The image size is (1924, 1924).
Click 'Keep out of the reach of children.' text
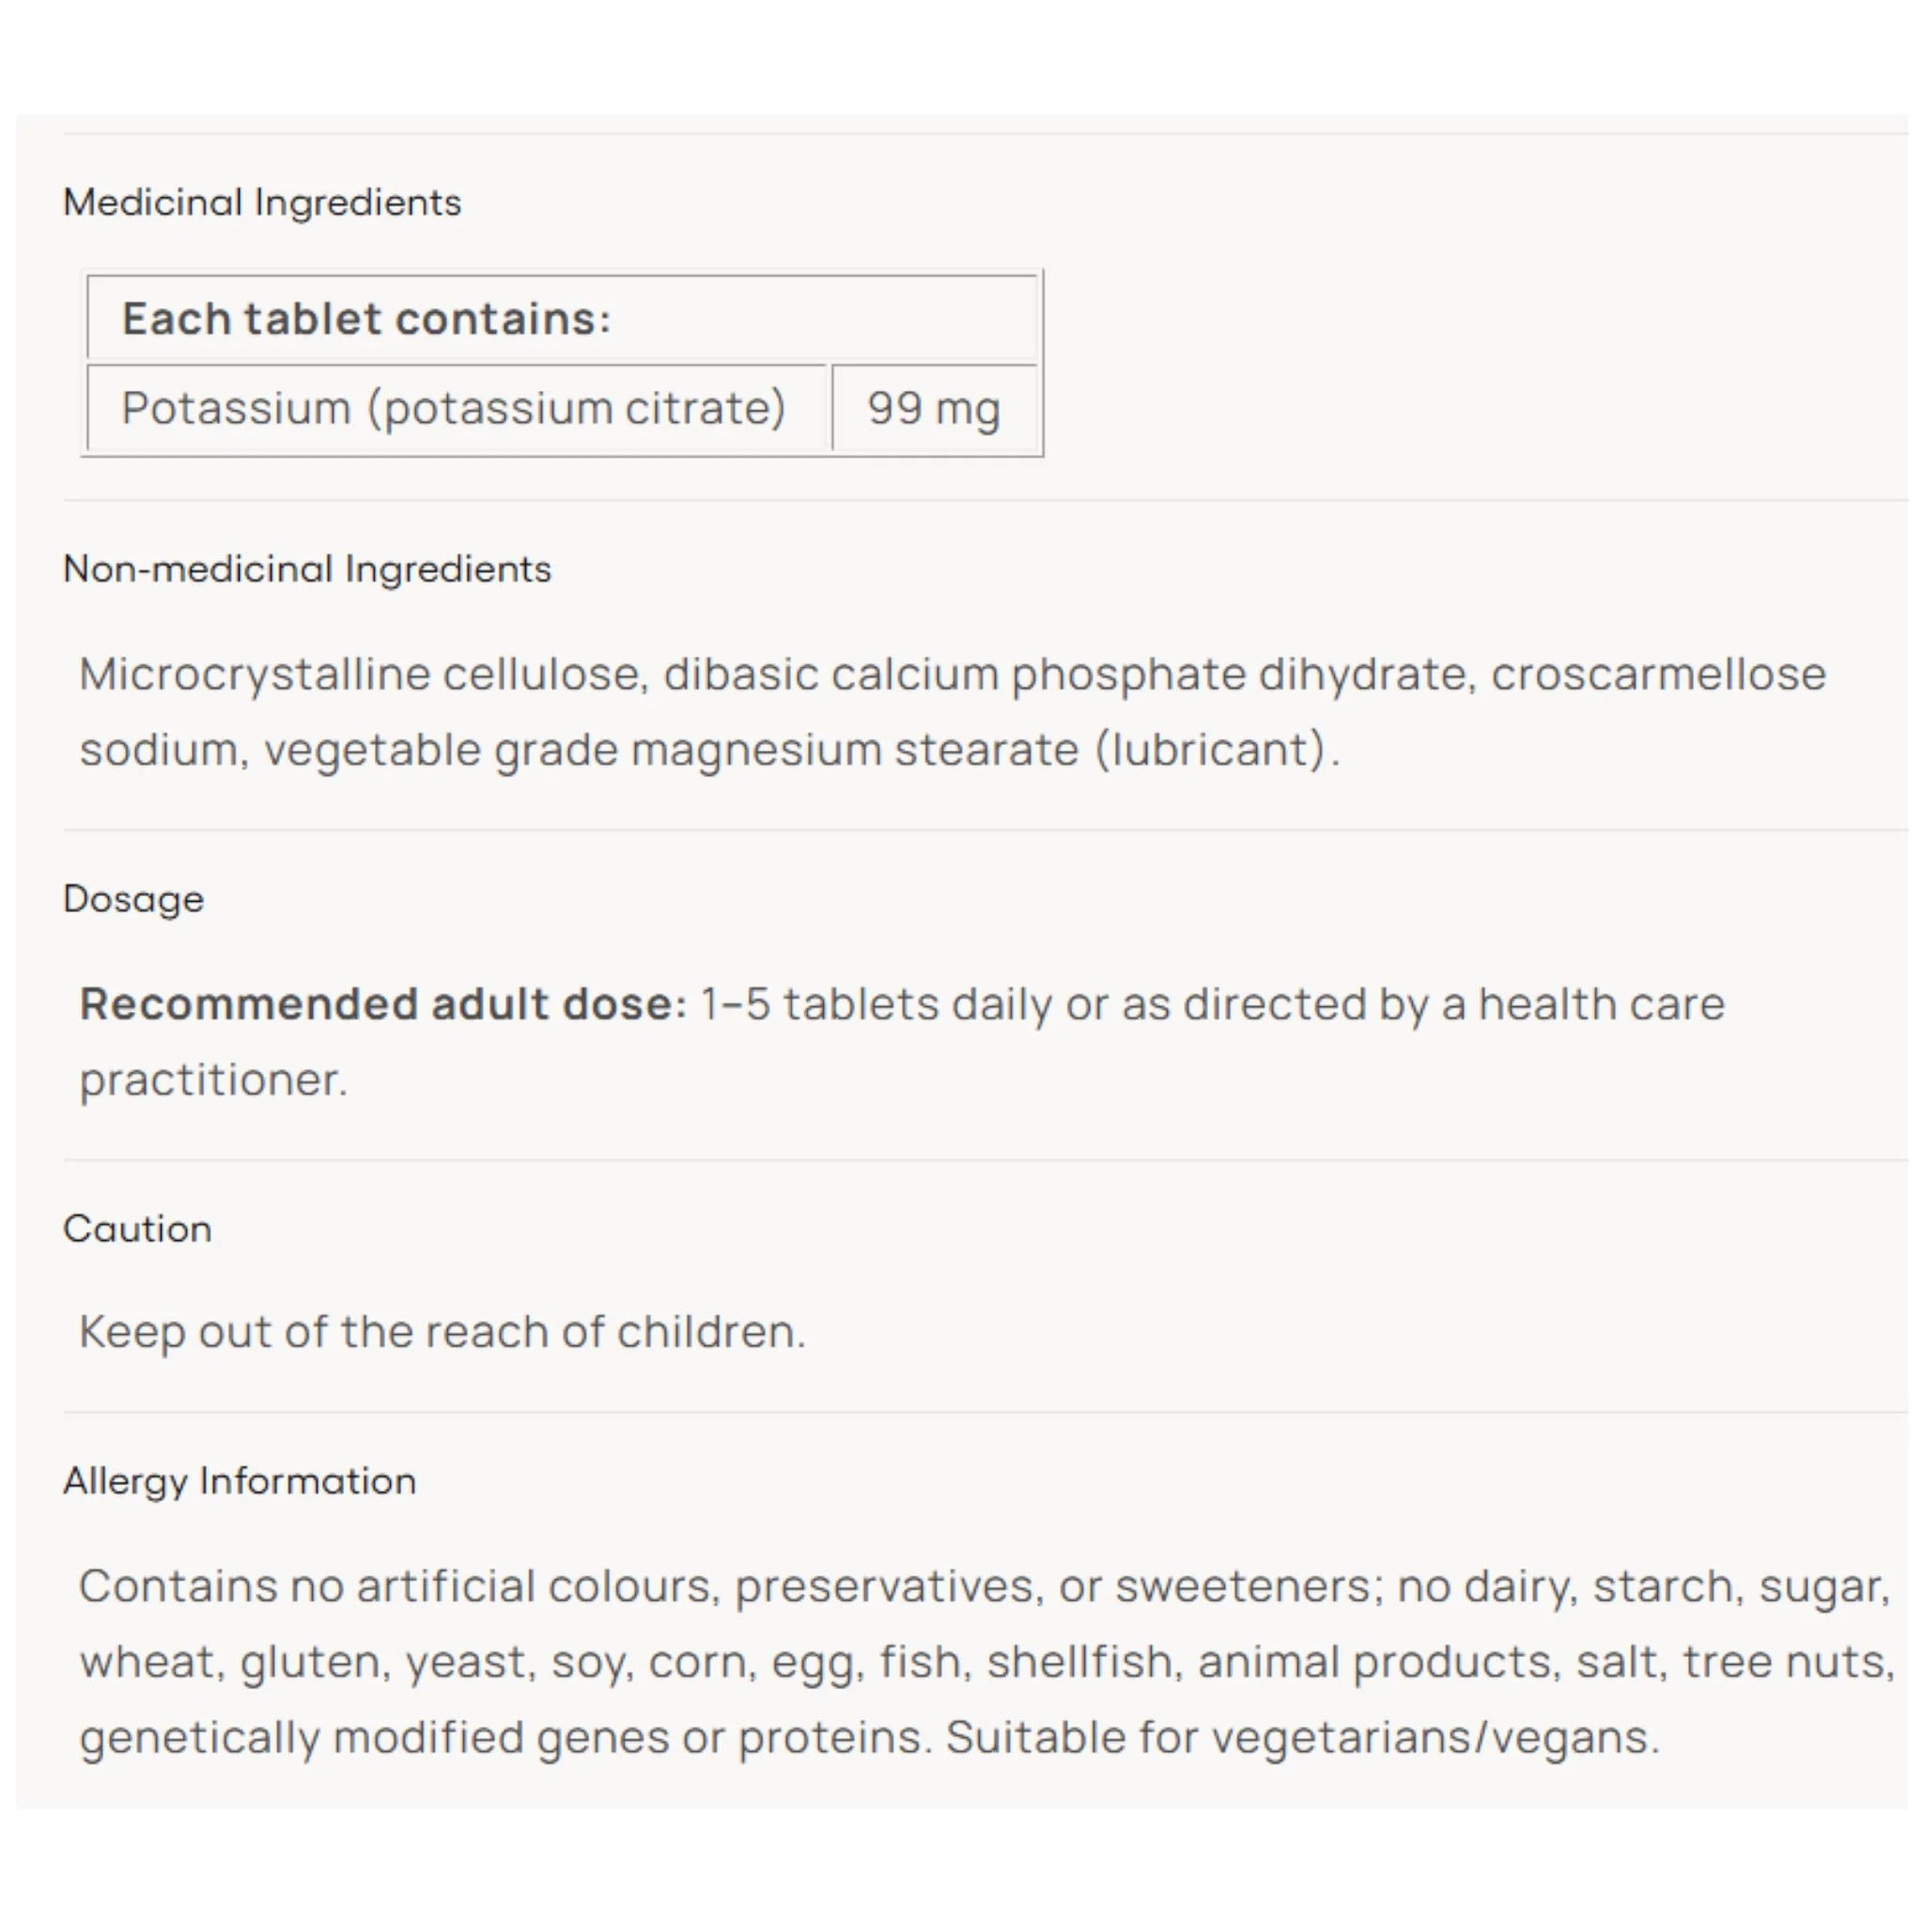coord(442,1332)
